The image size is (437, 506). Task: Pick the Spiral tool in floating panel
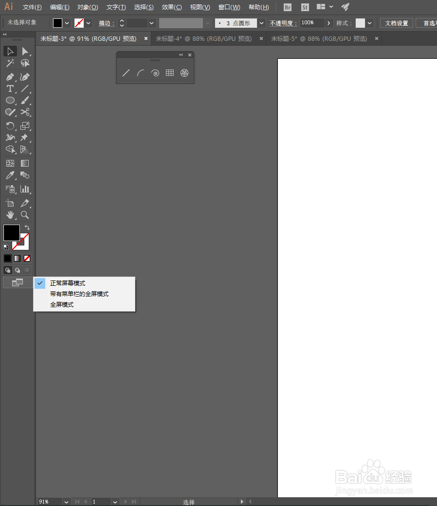[x=155, y=73]
